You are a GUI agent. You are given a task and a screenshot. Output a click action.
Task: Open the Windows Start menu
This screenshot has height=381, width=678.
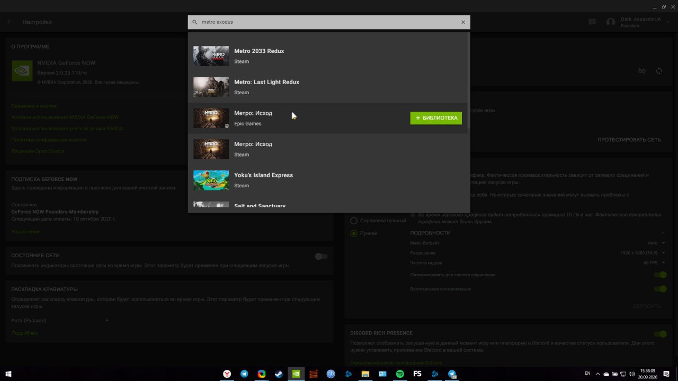coord(8,374)
